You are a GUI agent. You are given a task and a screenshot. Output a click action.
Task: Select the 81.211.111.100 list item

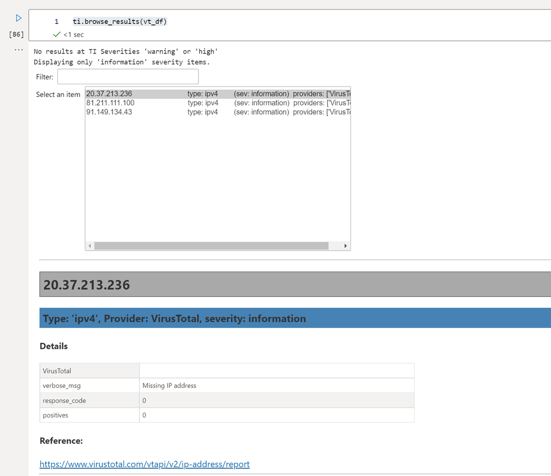(x=218, y=103)
